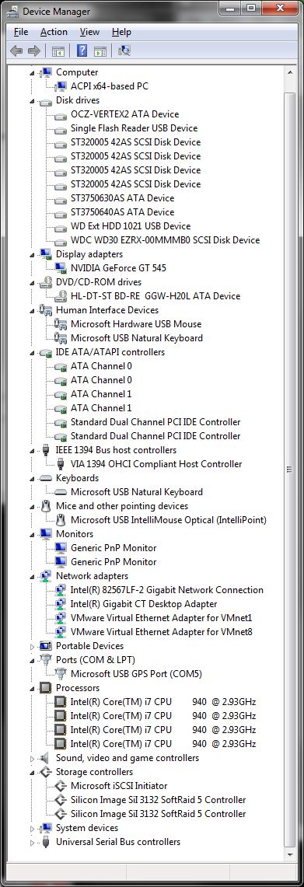Click the Show/Hide Console Tree icon

coord(58,51)
